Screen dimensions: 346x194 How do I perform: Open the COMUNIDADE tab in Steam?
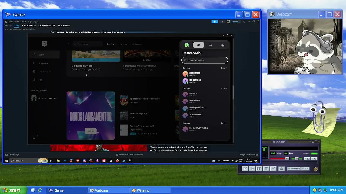click(x=47, y=26)
